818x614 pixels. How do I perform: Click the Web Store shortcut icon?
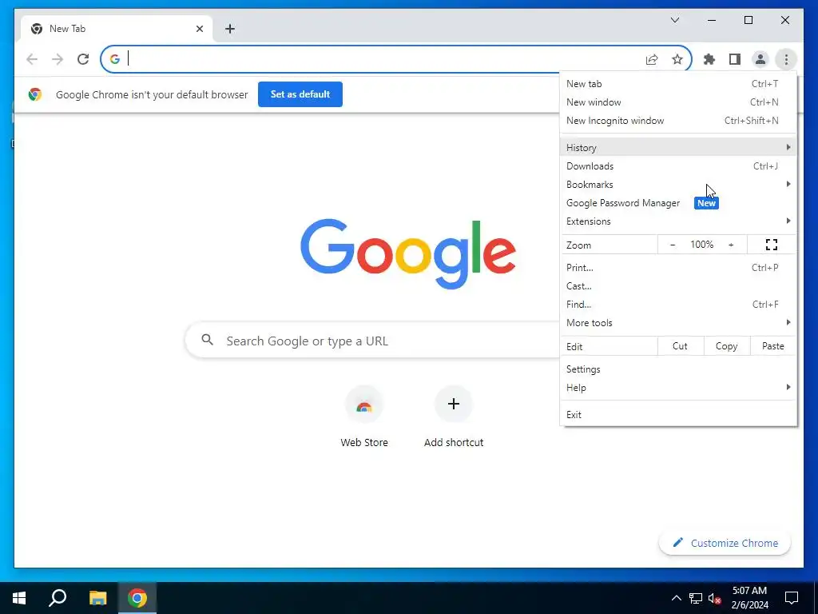(364, 404)
